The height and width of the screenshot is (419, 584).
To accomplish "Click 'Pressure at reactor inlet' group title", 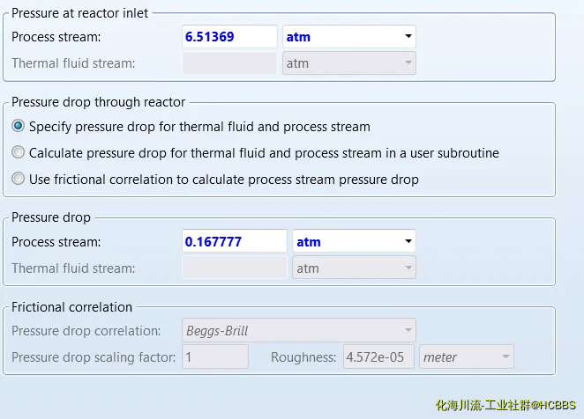I will click(x=79, y=13).
